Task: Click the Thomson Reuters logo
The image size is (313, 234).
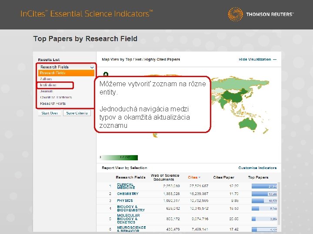Action: [x=261, y=14]
